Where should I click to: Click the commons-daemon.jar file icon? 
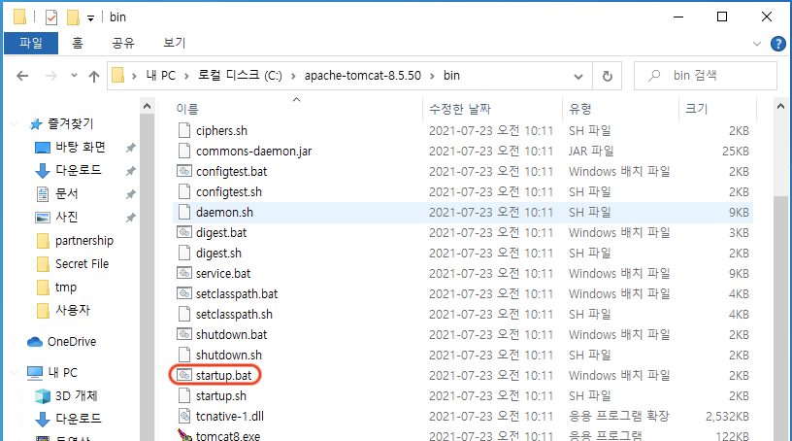(184, 151)
